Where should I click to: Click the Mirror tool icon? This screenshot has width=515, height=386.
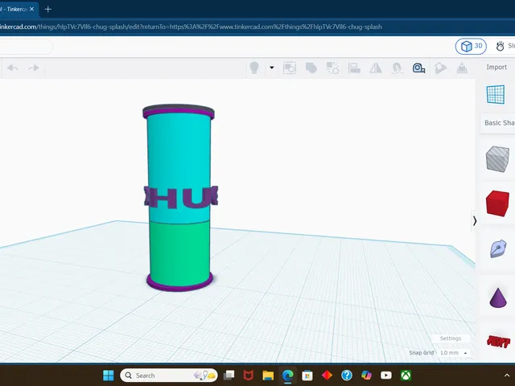376,68
